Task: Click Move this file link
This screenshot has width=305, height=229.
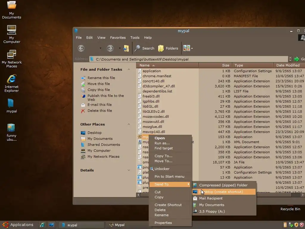Action: pyautogui.click(x=99, y=84)
